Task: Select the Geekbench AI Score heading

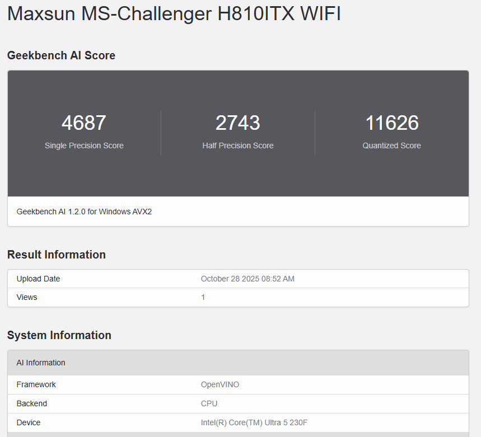Action: 61,55
